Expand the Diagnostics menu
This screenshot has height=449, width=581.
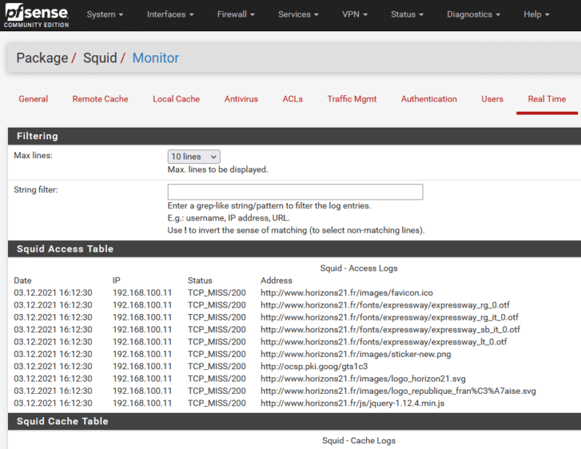(474, 15)
